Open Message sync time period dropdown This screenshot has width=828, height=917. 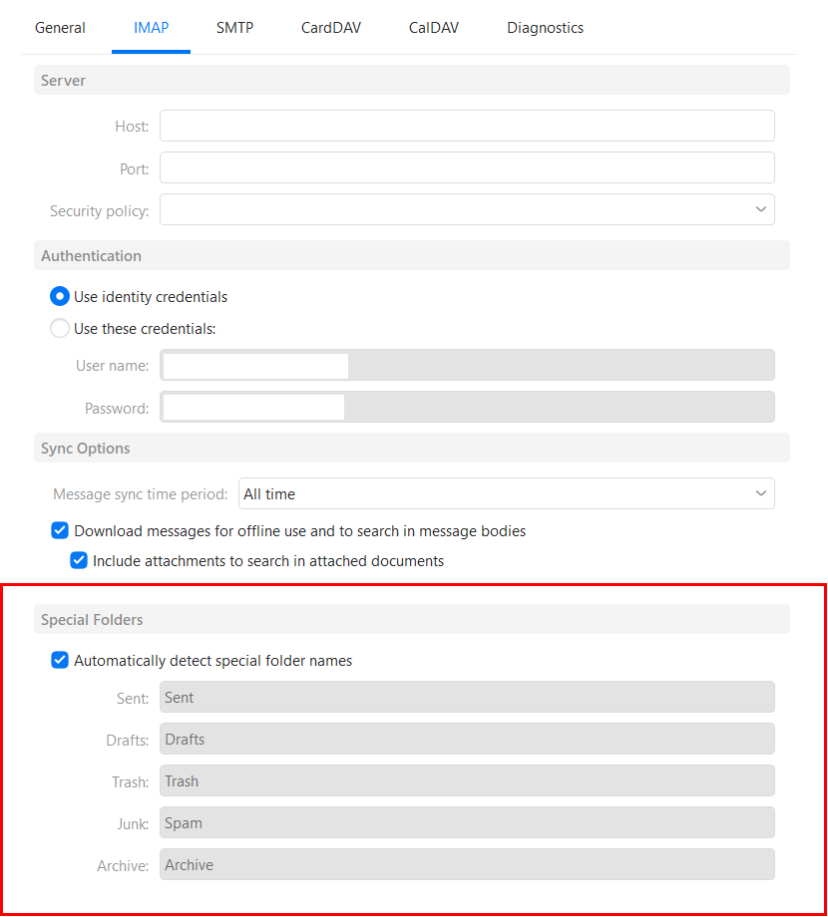pos(506,493)
